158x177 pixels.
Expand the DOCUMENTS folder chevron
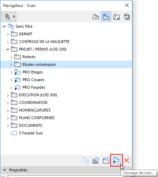point(8,126)
